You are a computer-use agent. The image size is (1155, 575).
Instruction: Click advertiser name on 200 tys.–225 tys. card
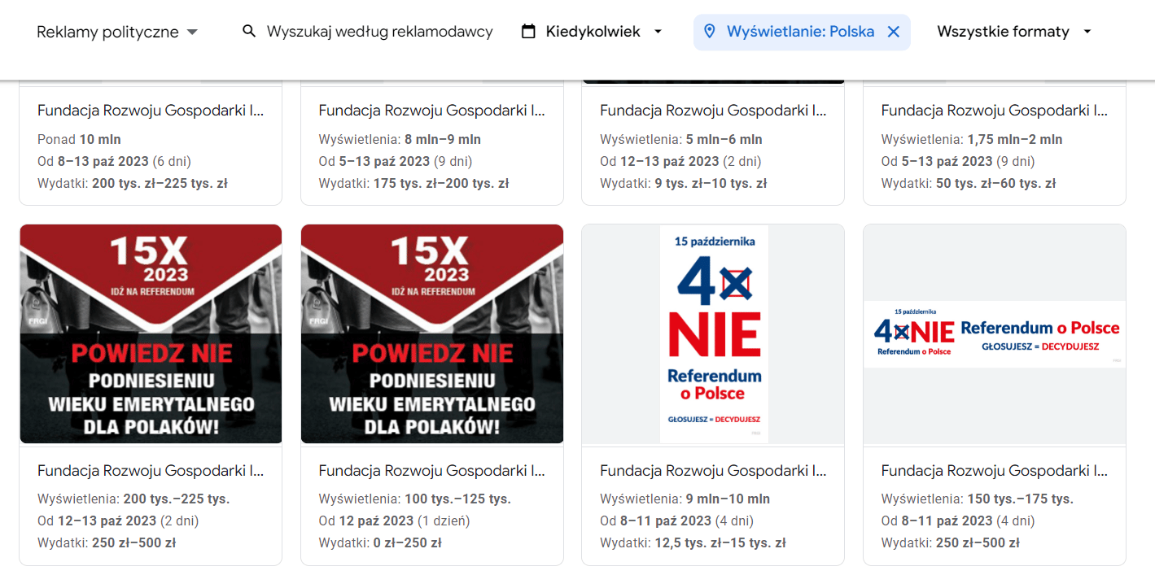click(x=151, y=471)
